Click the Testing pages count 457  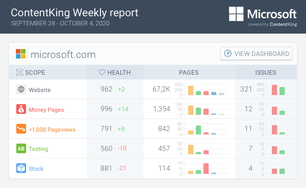click(164, 148)
